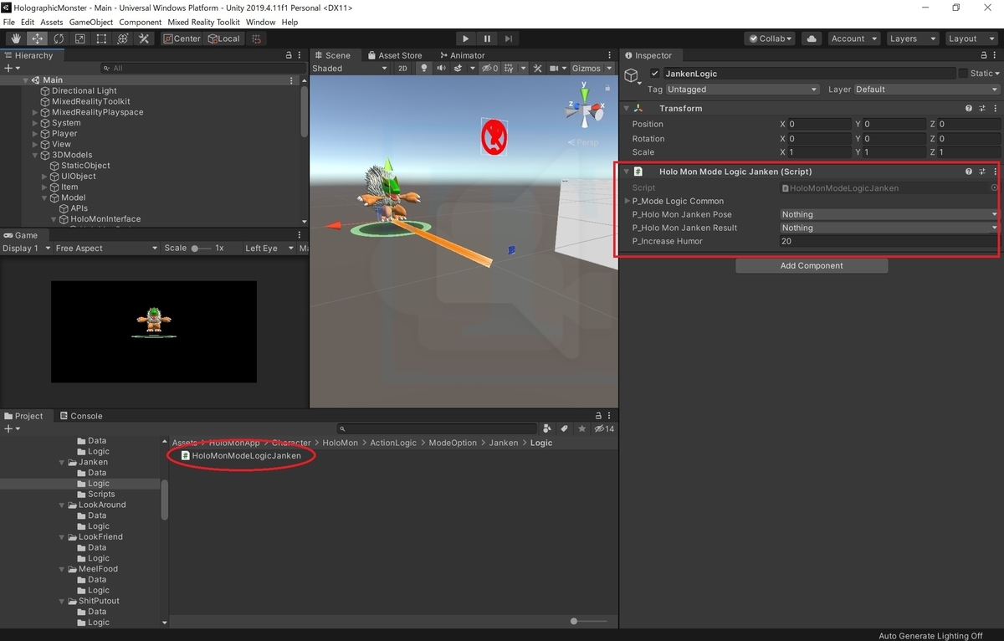Click the Script field object picker circle
This screenshot has width=1004, height=641.
pyautogui.click(x=994, y=188)
